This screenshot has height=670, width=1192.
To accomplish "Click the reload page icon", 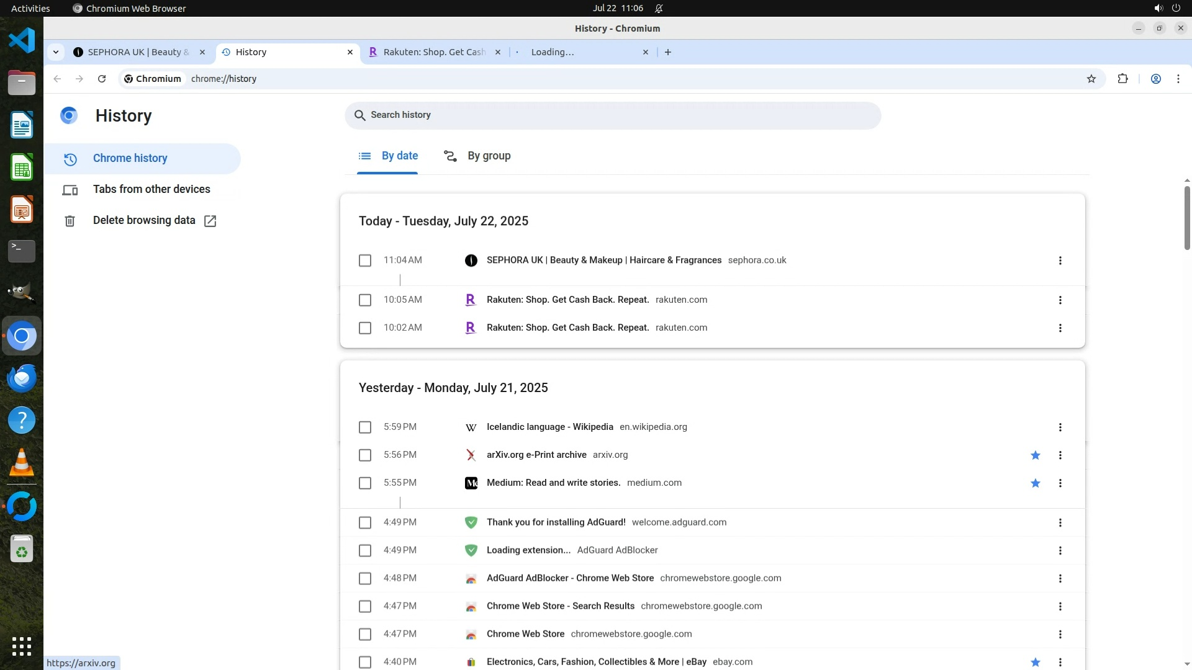I will [x=102, y=79].
